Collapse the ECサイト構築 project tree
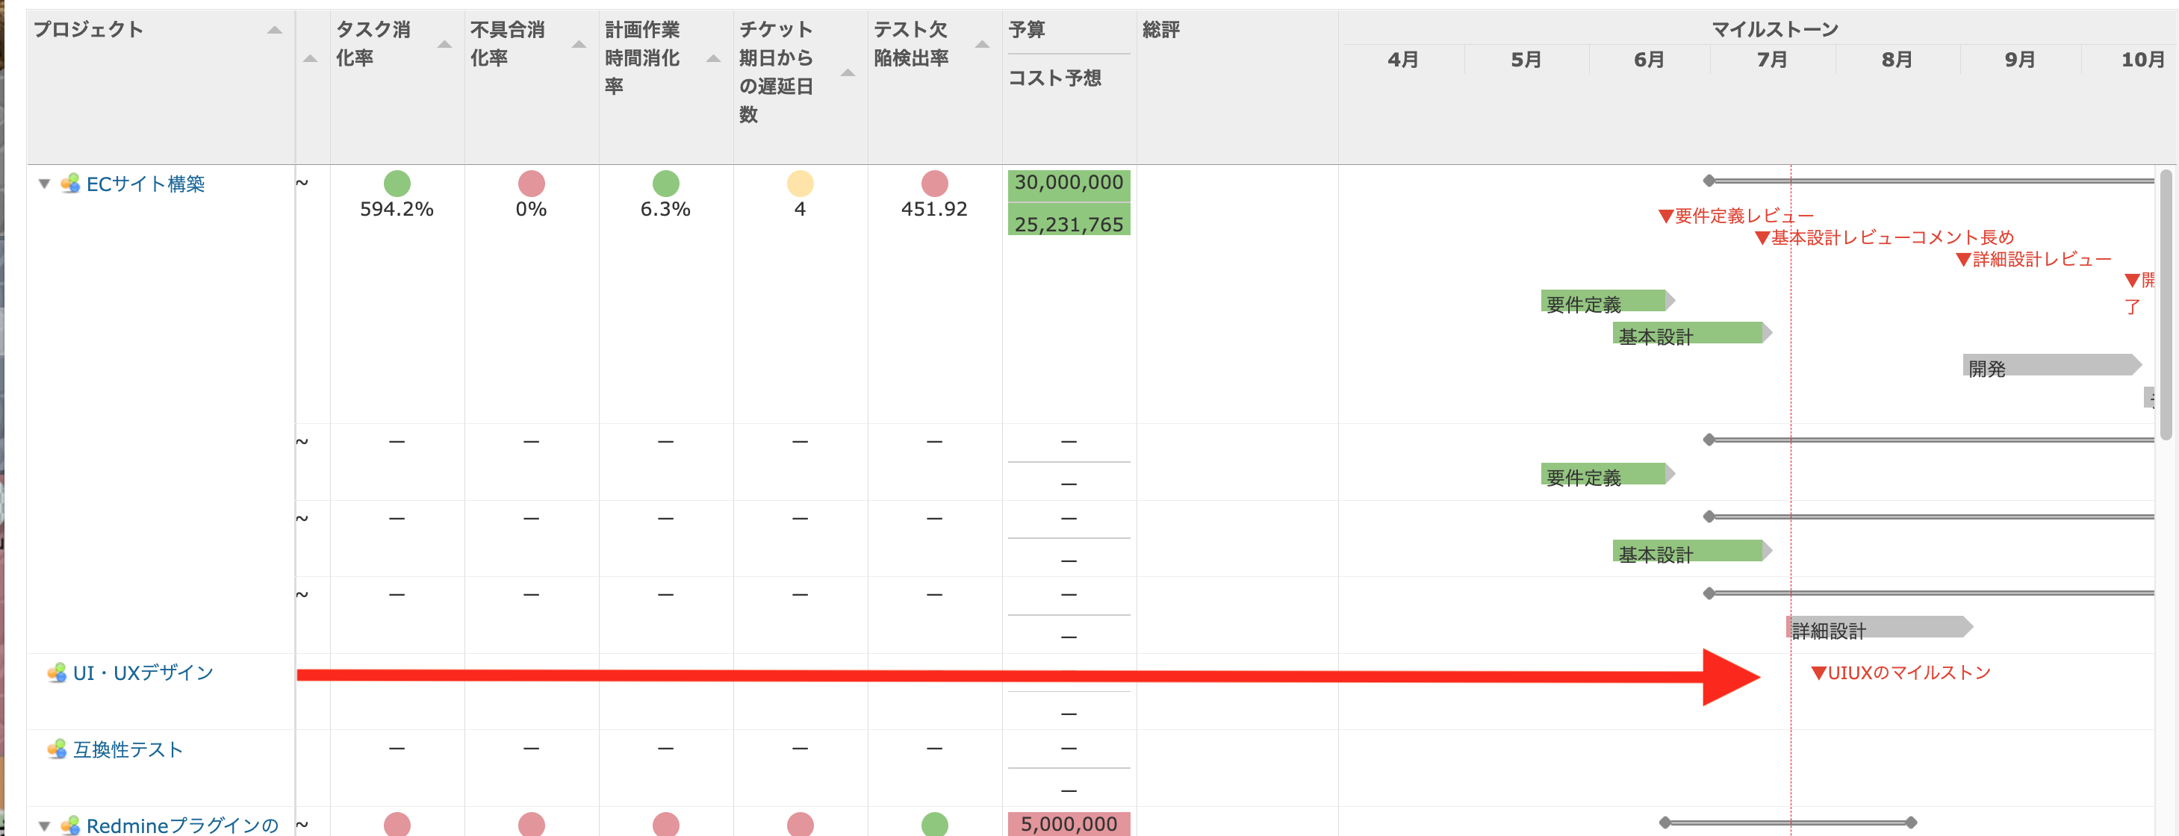2179x836 pixels. point(45,184)
